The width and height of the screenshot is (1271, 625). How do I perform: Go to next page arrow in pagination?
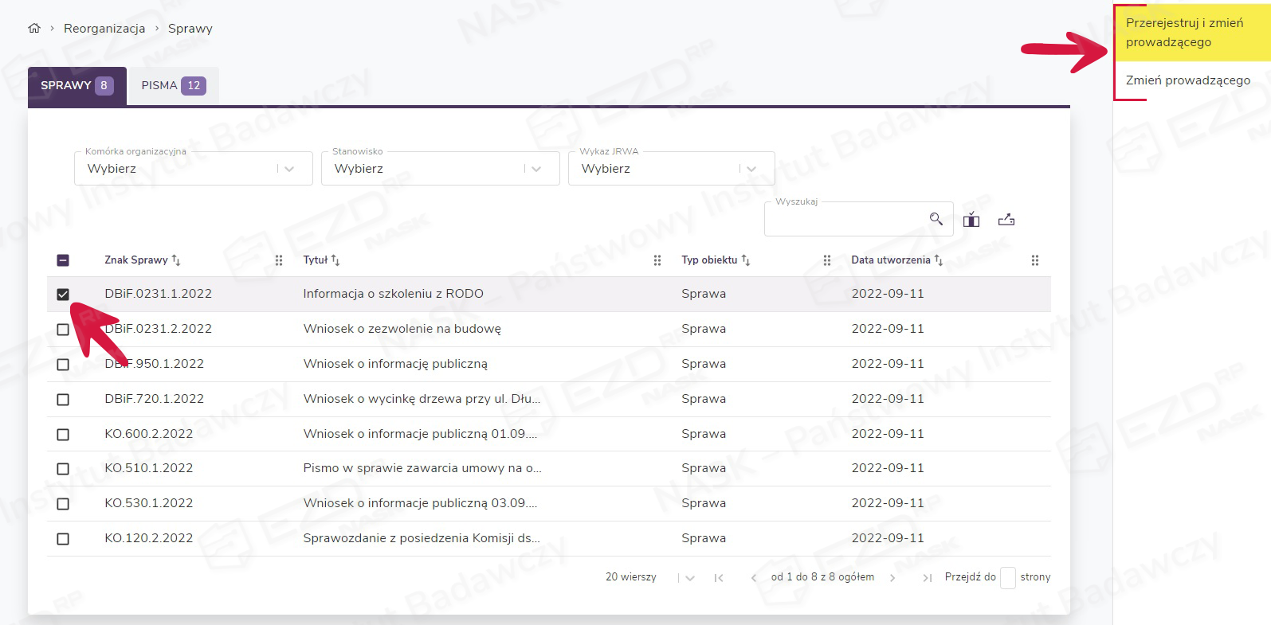point(892,578)
